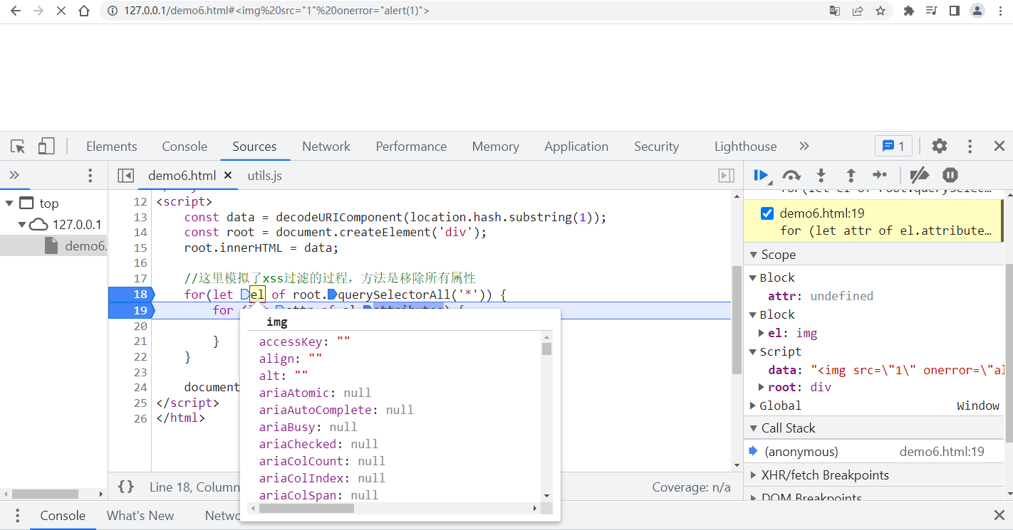Image resolution: width=1013 pixels, height=530 pixels.
Task: Select the utils.js file tab
Action: (x=264, y=175)
